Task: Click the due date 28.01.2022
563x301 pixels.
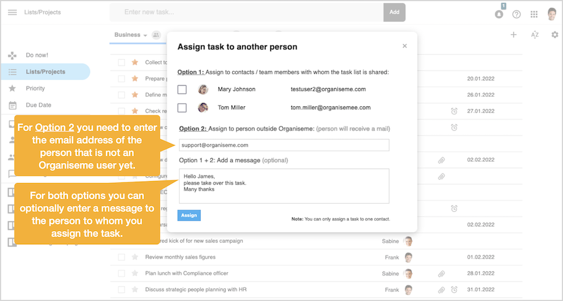Action: pyautogui.click(x=480, y=274)
